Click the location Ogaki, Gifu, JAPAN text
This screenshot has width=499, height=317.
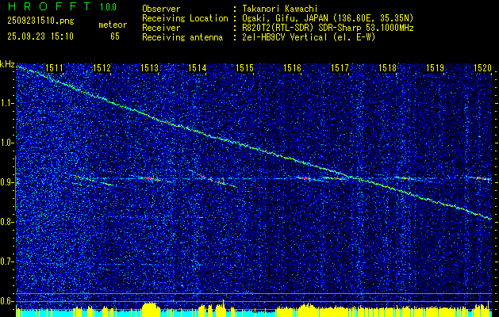(328, 18)
